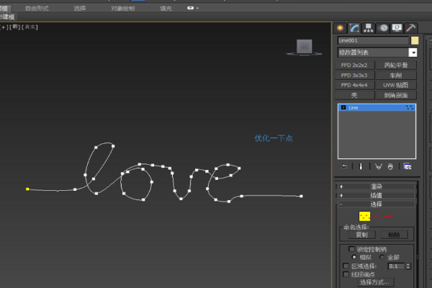The width and height of the screenshot is (432, 288).
Task: Apply the FFD 2x2x2 modifier
Action: pyautogui.click(x=354, y=66)
